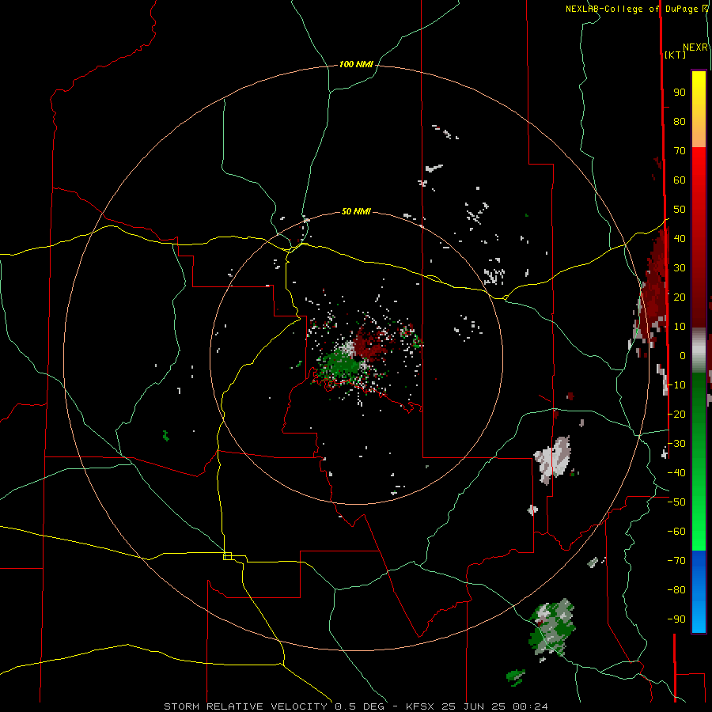
Task: Click the central dark red outbound velocity area
Action: (370, 346)
